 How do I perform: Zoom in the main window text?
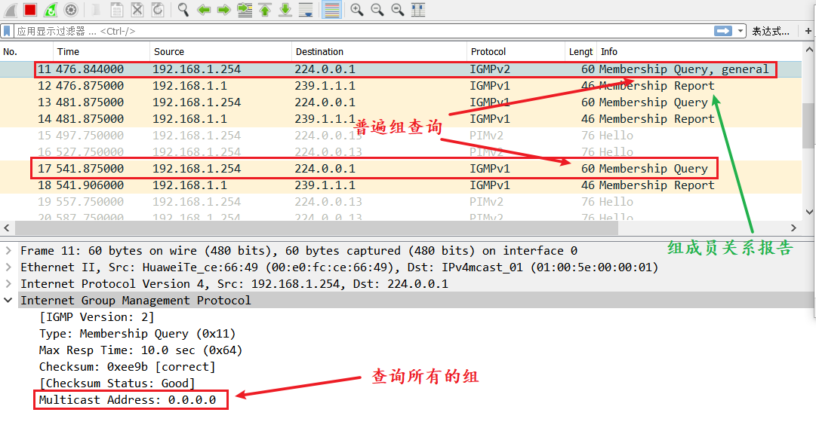click(356, 9)
